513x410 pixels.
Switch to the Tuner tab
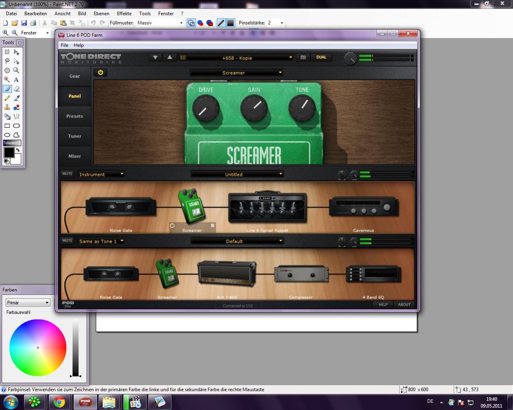[x=75, y=136]
